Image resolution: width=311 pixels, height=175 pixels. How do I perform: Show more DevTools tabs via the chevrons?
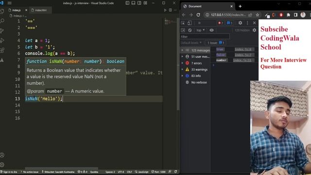point(199,23)
